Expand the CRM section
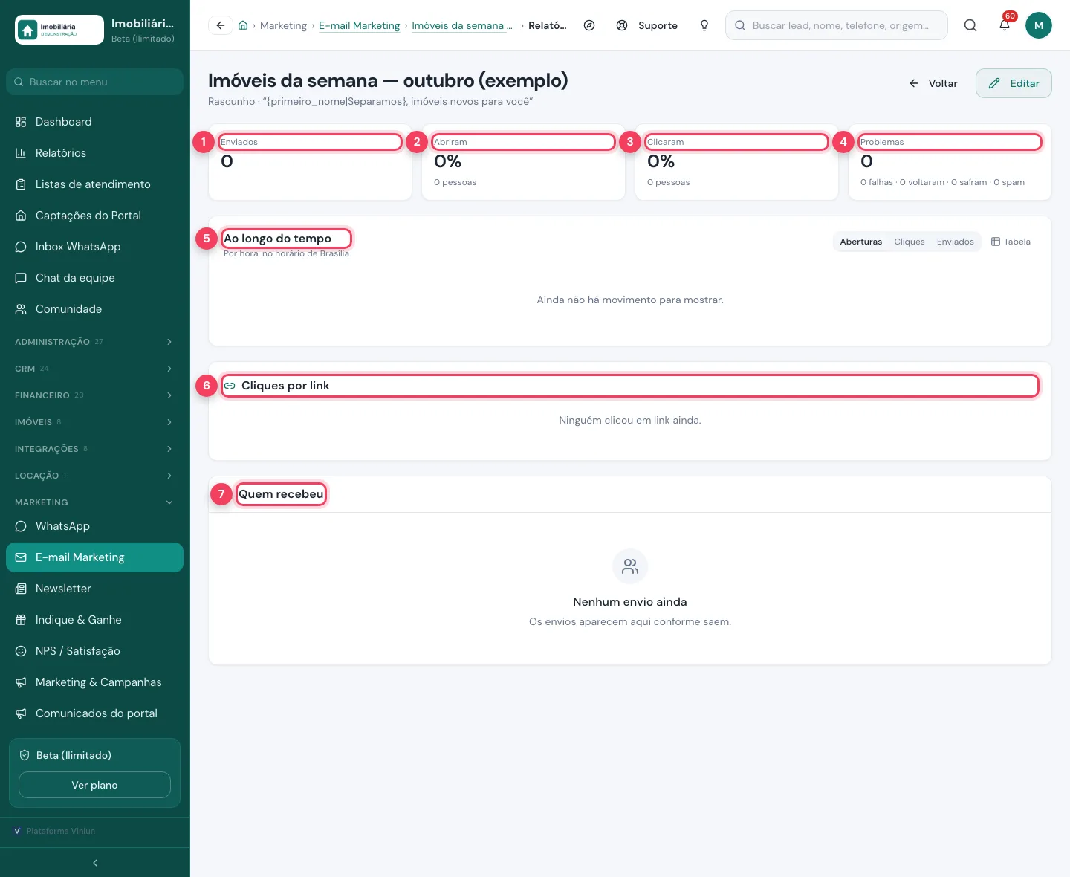 94,369
